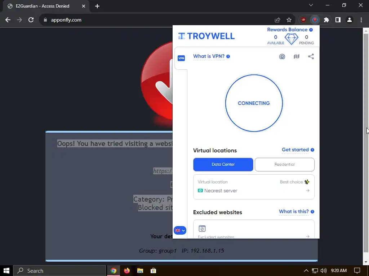The image size is (369, 276).
Task: Toggle the CONNECTING VPN circle button
Action: click(254, 103)
